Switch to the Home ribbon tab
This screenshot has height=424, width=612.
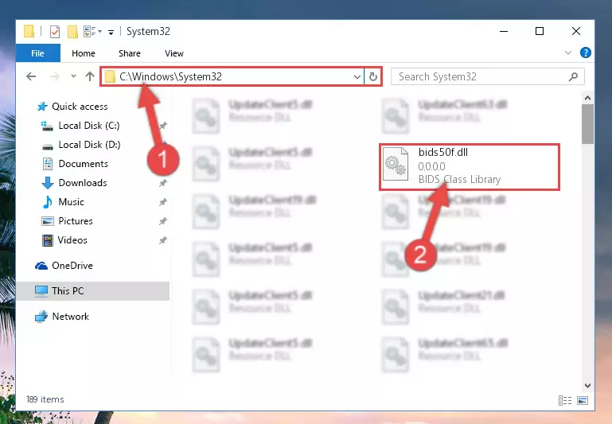point(83,53)
